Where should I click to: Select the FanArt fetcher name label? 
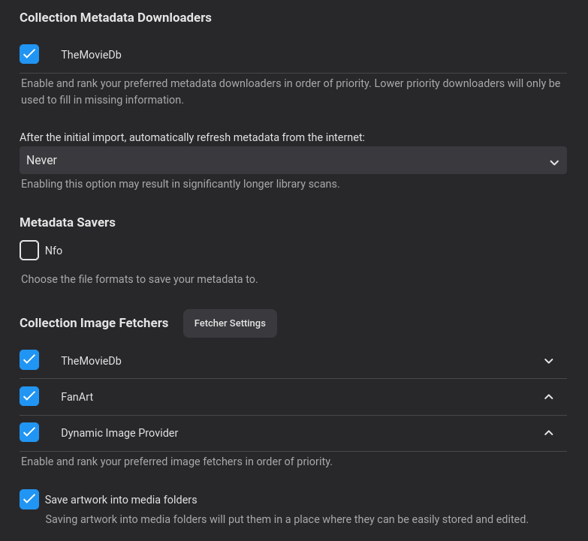coord(77,397)
